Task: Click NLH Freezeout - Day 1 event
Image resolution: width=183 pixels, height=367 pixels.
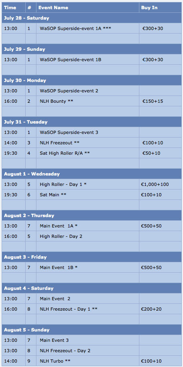Action: coord(68,309)
